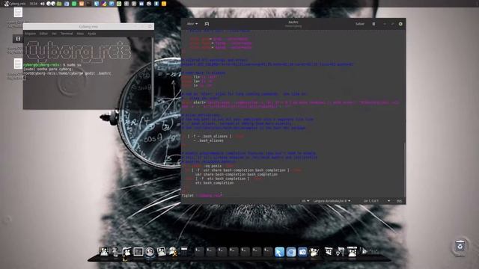Open the Ver menu in the terminal
Viewport: 479px width, 269px height.
click(x=54, y=34)
